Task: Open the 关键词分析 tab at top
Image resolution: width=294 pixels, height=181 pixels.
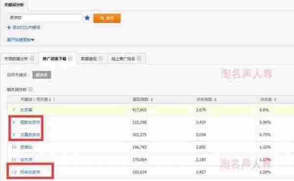Action: coord(14,5)
